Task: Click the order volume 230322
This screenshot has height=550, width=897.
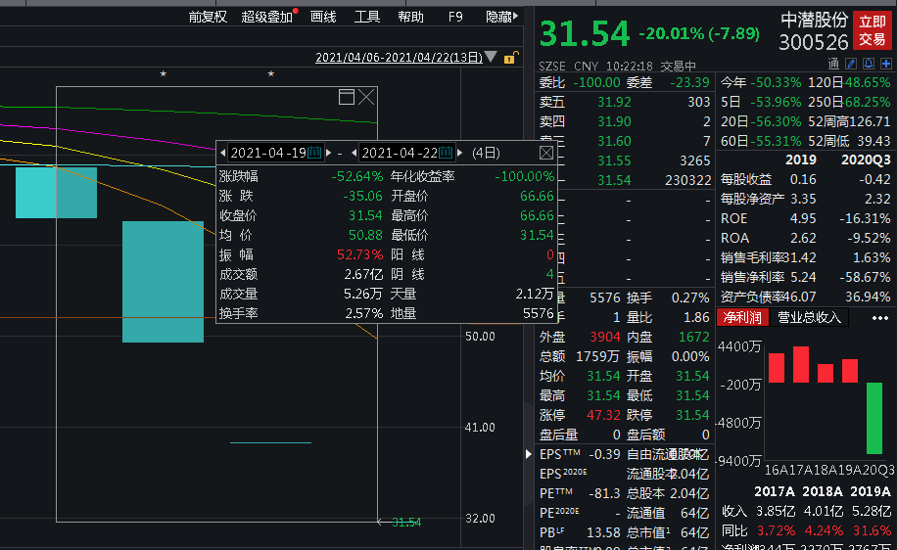Action: coord(687,180)
